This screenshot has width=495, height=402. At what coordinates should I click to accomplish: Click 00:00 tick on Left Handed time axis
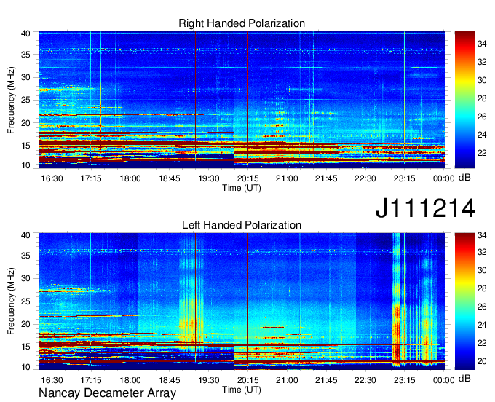pos(443,380)
